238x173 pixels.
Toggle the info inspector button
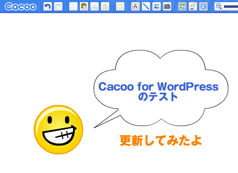203,6
